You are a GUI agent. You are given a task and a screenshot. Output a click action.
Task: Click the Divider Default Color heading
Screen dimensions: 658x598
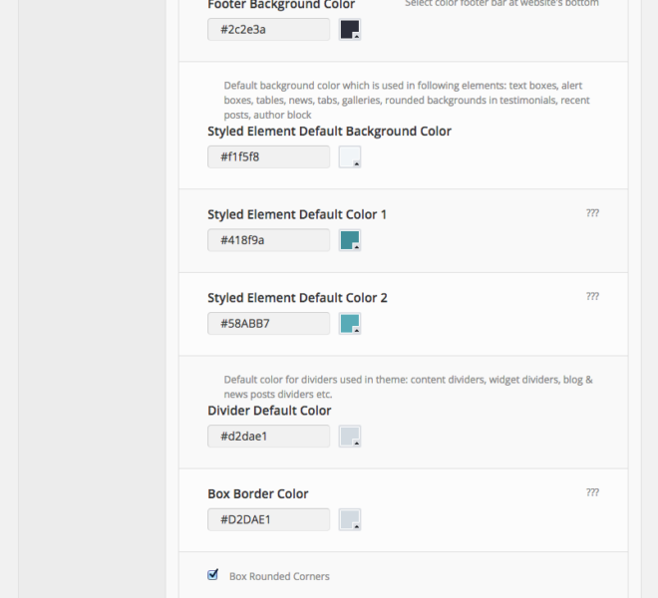click(269, 411)
